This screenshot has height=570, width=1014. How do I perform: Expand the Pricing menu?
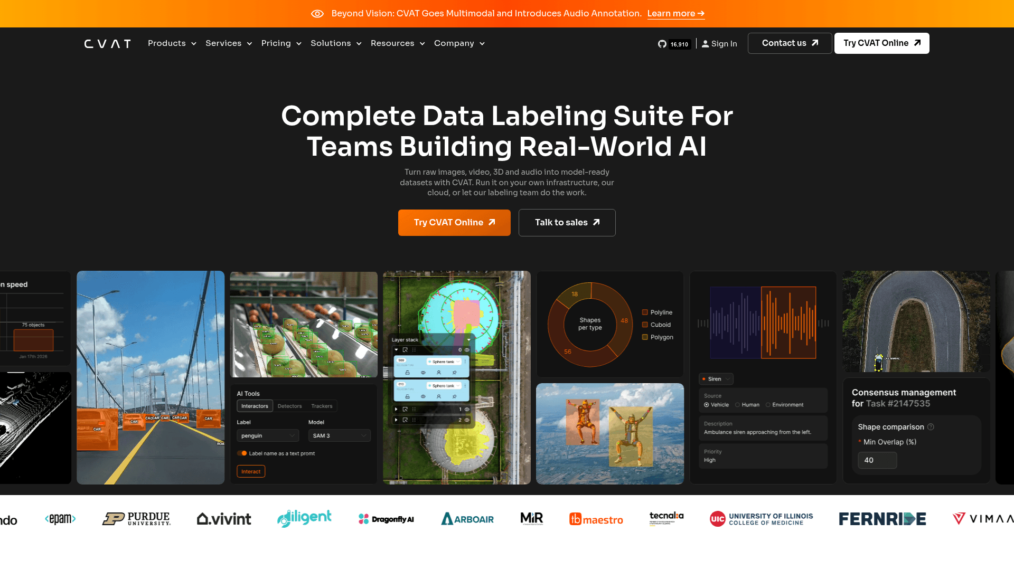click(x=281, y=43)
